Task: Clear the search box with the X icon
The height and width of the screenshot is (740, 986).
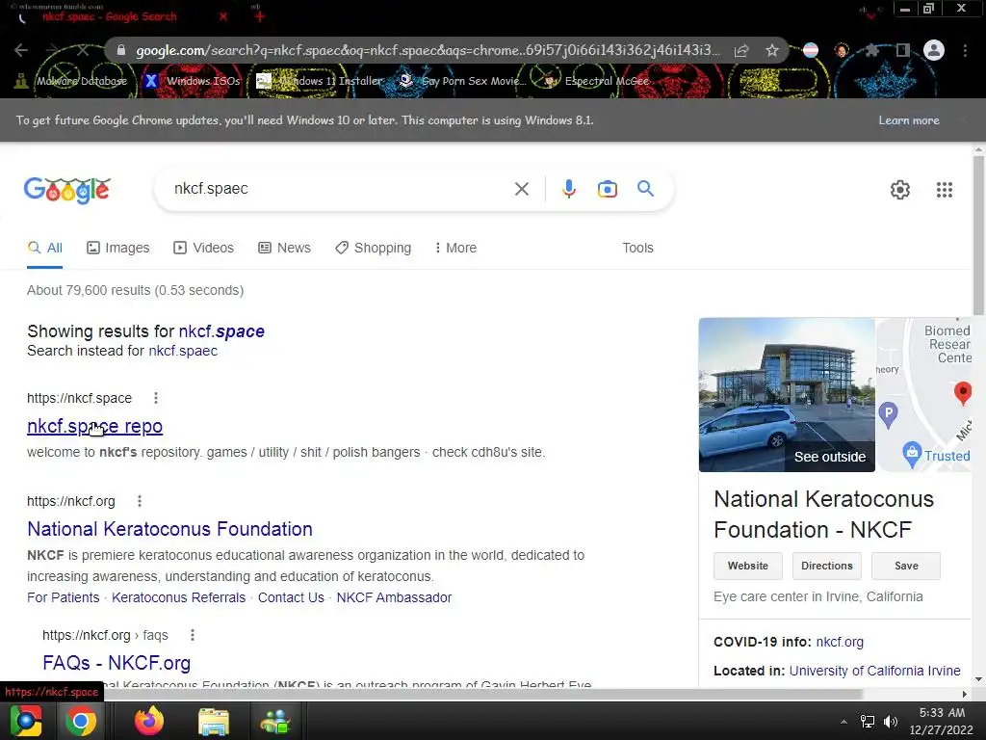Action: tap(521, 189)
